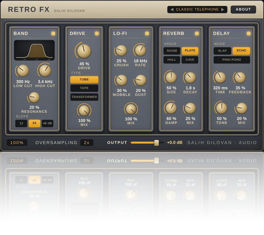Click the reverb DAMP knob

tap(171, 108)
